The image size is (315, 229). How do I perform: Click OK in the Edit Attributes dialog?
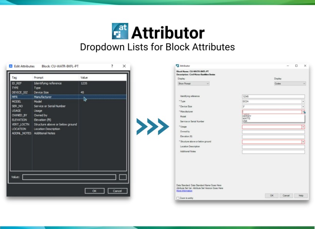tap(94, 191)
